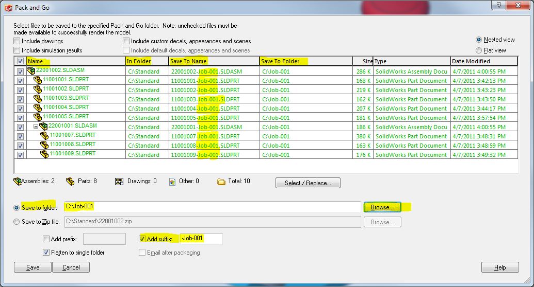Sort by the Type column header
534x287 pixels.
click(411, 61)
